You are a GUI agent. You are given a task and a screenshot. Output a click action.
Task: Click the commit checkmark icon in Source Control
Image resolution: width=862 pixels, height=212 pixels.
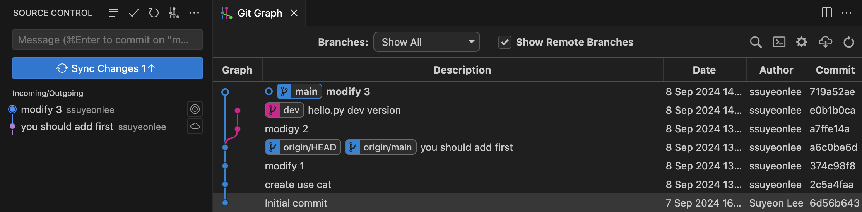134,13
